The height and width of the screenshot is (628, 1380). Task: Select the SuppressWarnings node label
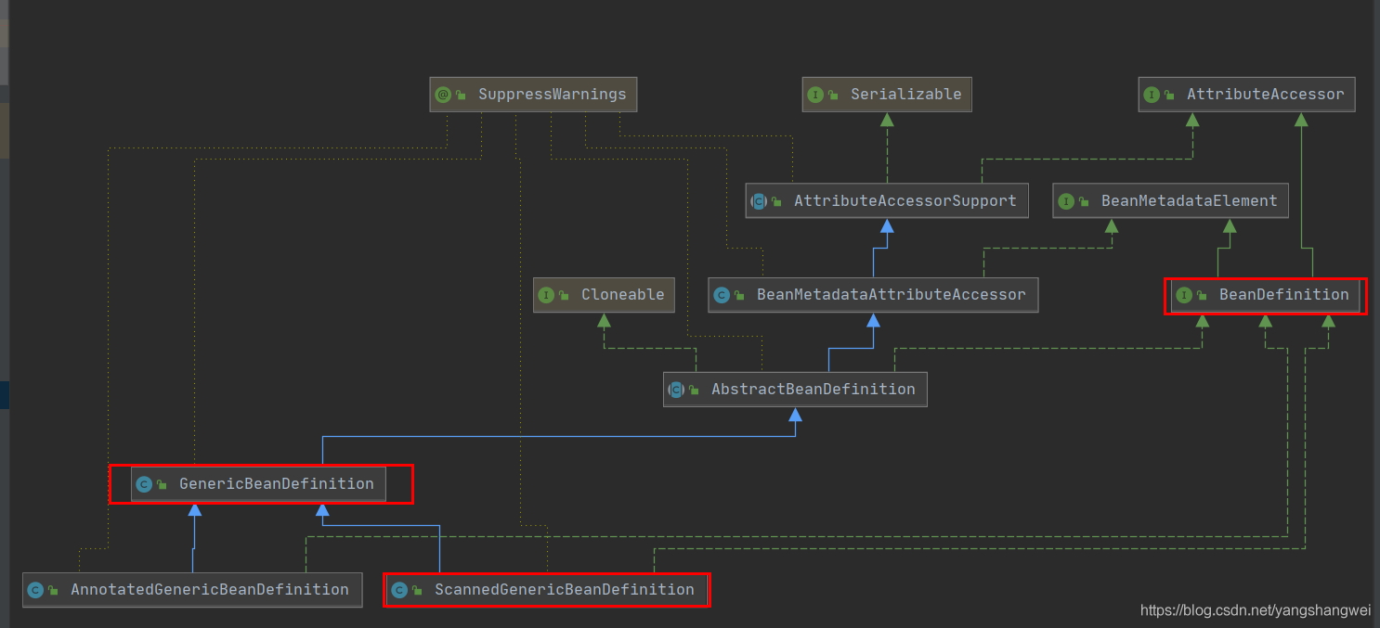552,95
